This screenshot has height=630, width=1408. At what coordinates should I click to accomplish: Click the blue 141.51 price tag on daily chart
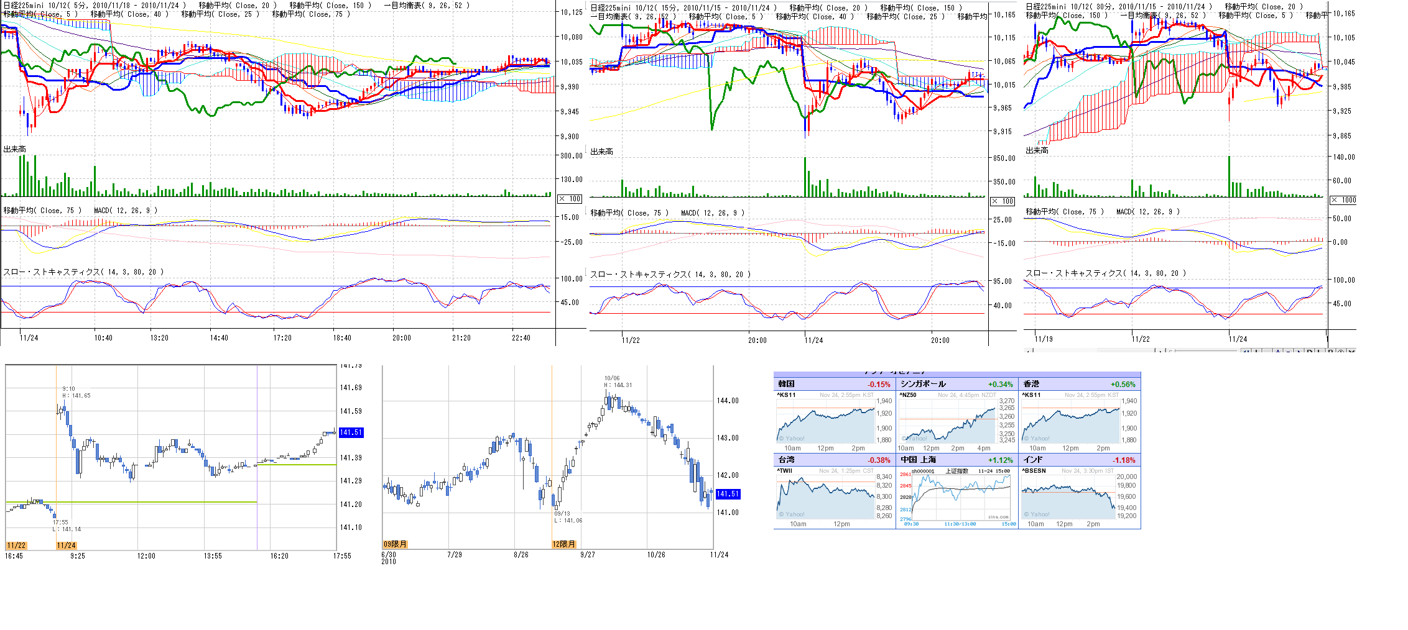[x=728, y=494]
